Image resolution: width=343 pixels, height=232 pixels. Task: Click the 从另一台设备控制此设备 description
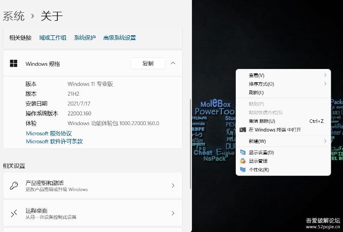click(51, 217)
